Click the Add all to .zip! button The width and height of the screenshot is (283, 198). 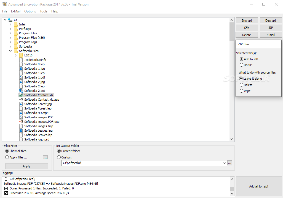(259, 186)
